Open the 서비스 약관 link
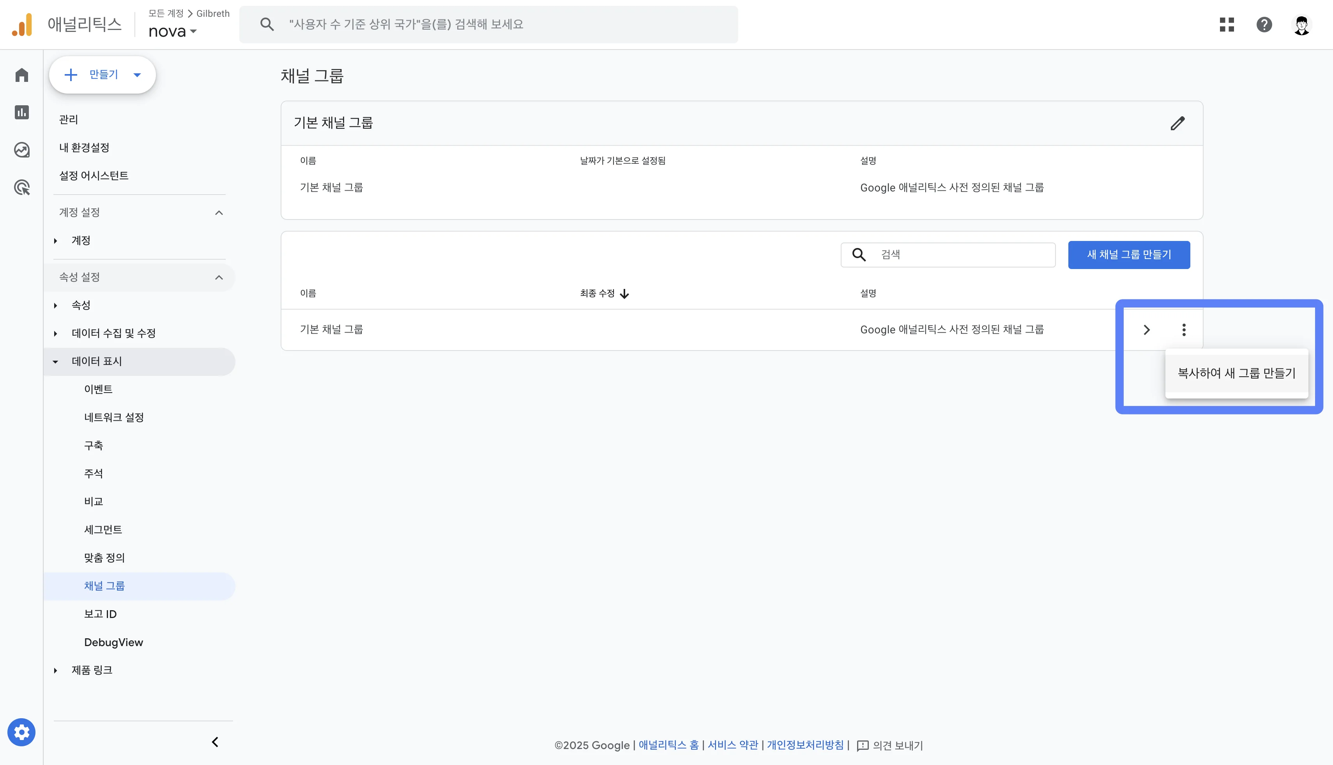 click(732, 745)
